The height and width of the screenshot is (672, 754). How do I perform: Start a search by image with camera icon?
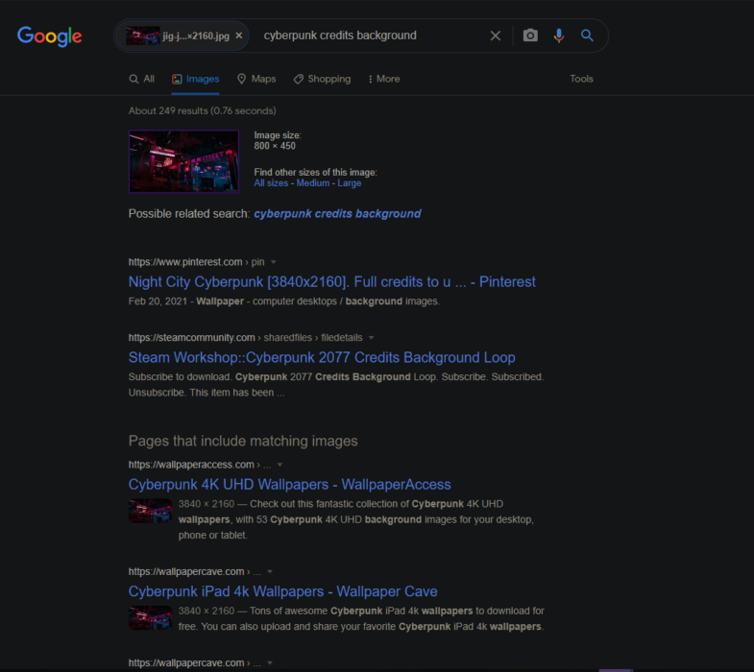(530, 36)
